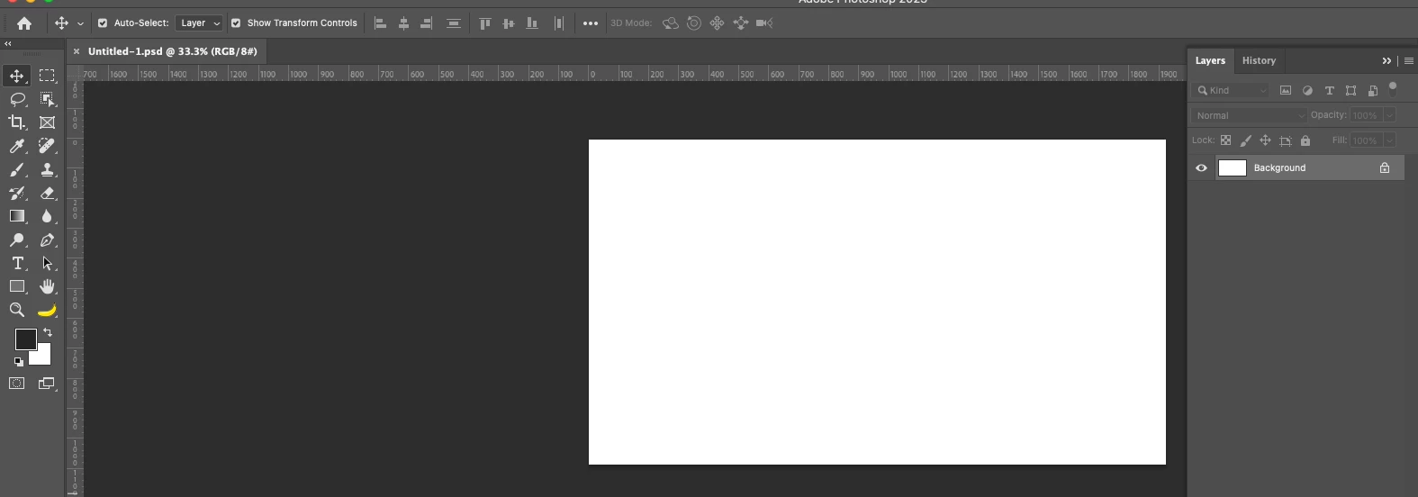Distribute horizontally using options bar icon

(559, 23)
